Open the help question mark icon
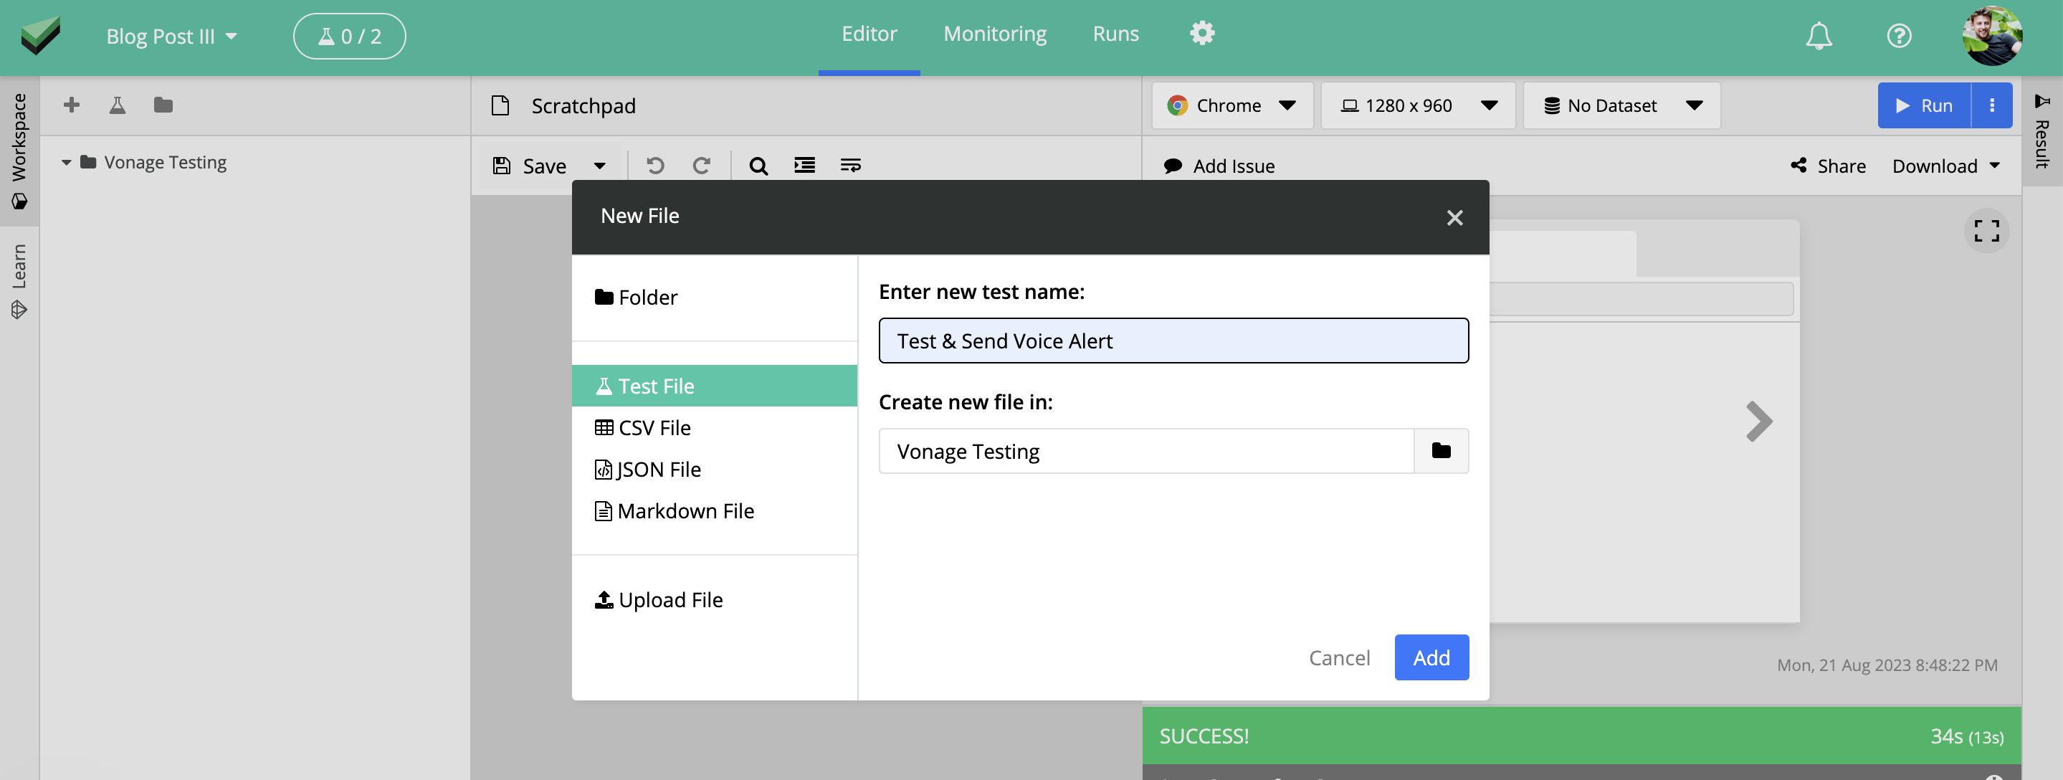 point(1899,36)
